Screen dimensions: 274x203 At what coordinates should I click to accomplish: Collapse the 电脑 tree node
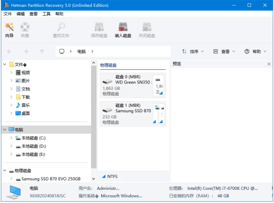click(5, 129)
